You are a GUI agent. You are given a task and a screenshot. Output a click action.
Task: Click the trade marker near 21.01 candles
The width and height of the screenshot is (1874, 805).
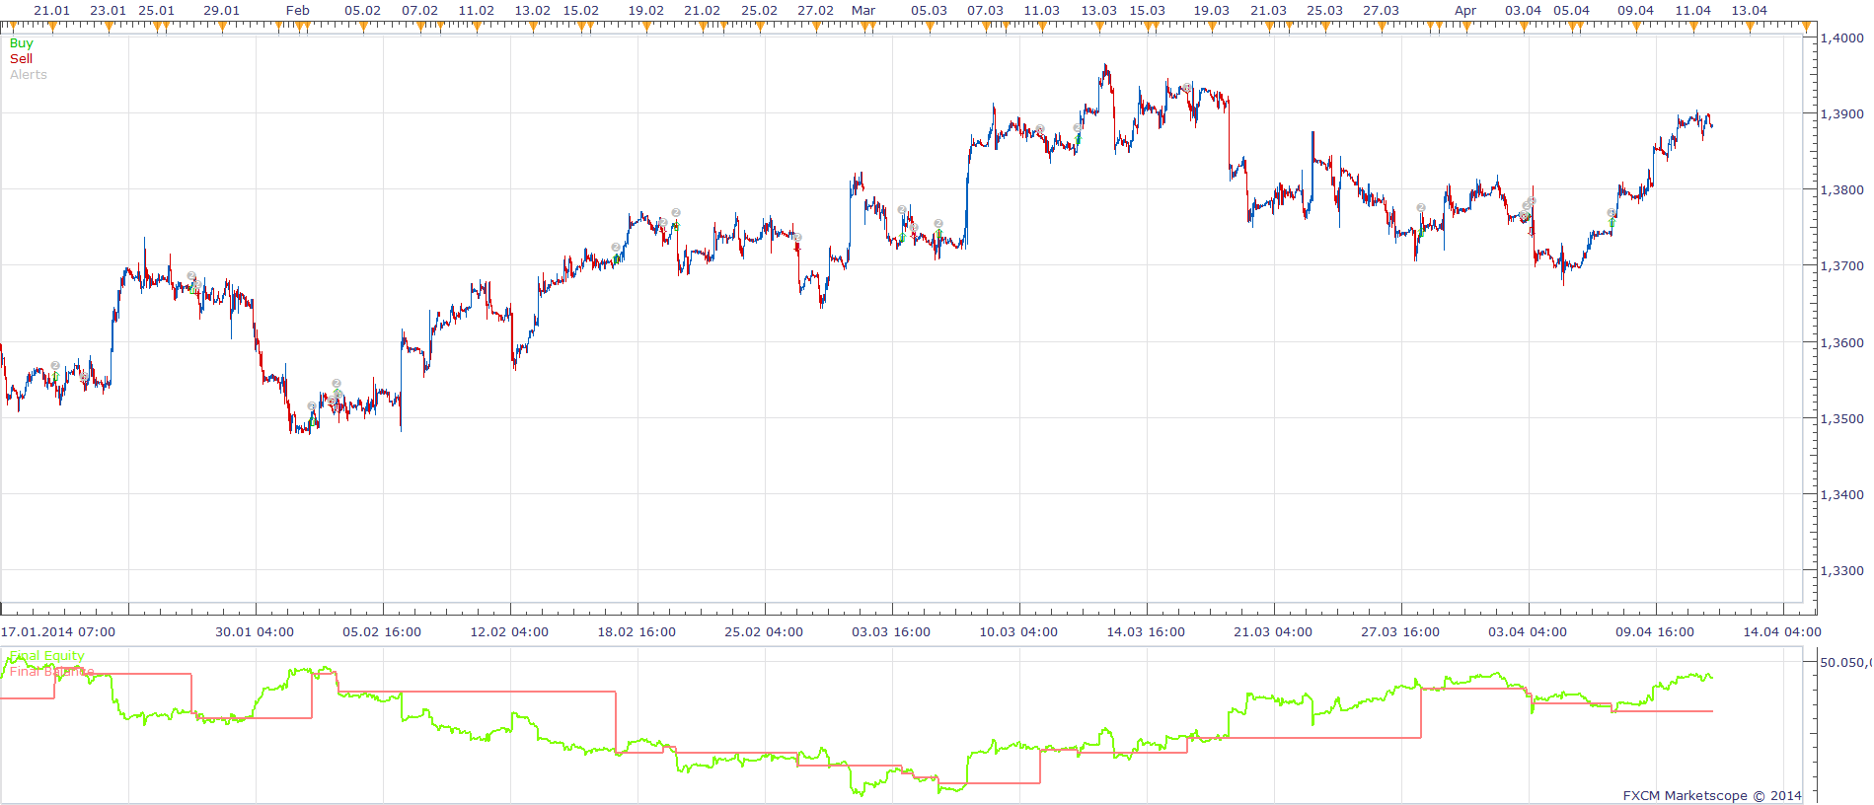[x=55, y=366]
